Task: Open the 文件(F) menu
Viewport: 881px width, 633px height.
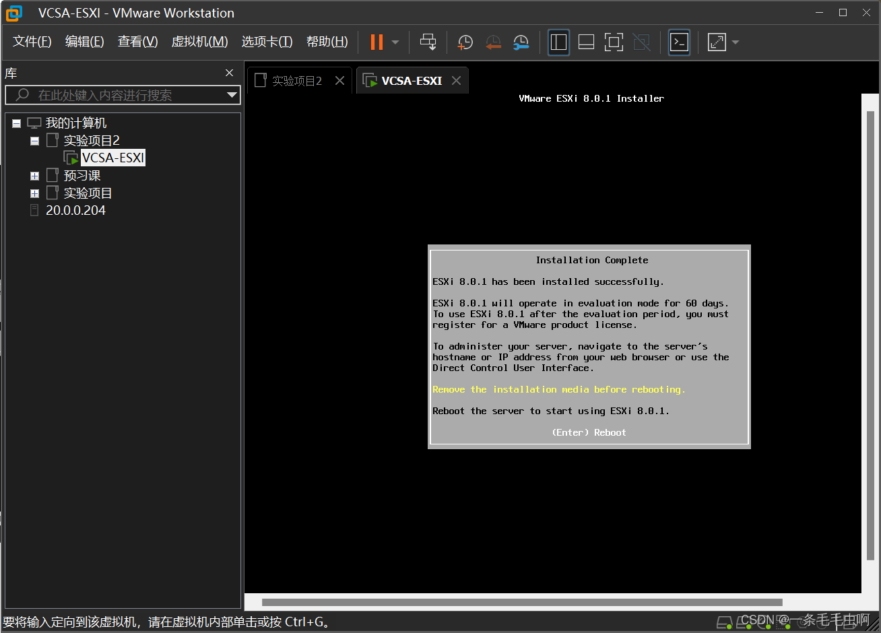Action: 32,42
